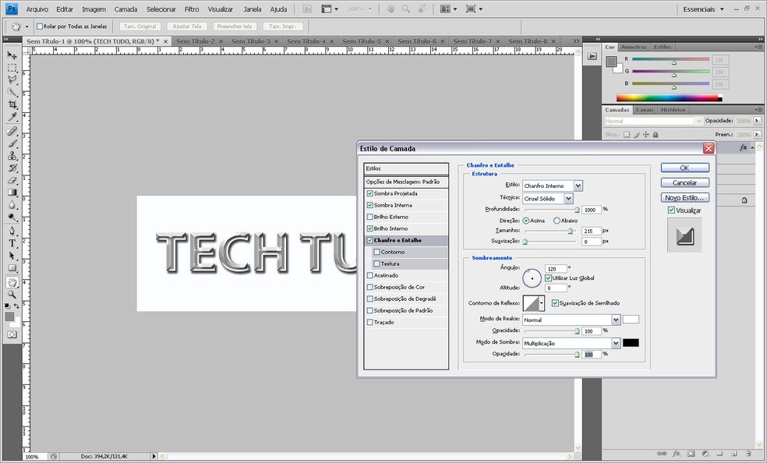This screenshot has height=463, width=767.
Task: Click the Novo Estilo button
Action: click(x=684, y=198)
